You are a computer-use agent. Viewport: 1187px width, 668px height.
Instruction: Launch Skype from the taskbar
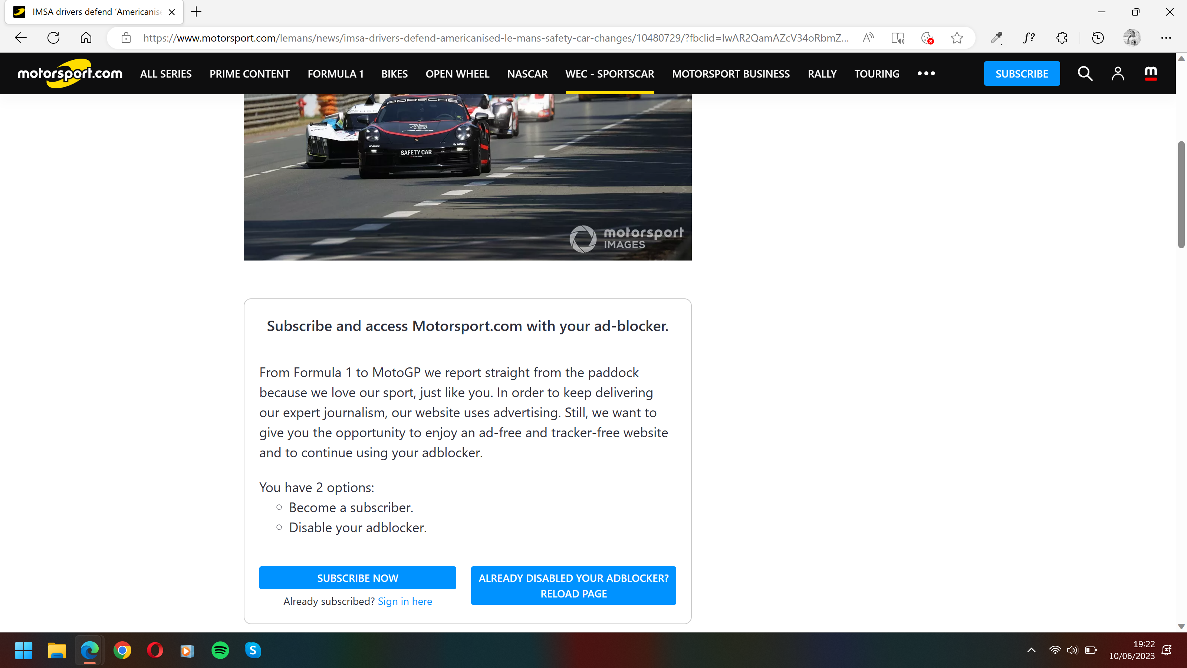click(x=253, y=651)
